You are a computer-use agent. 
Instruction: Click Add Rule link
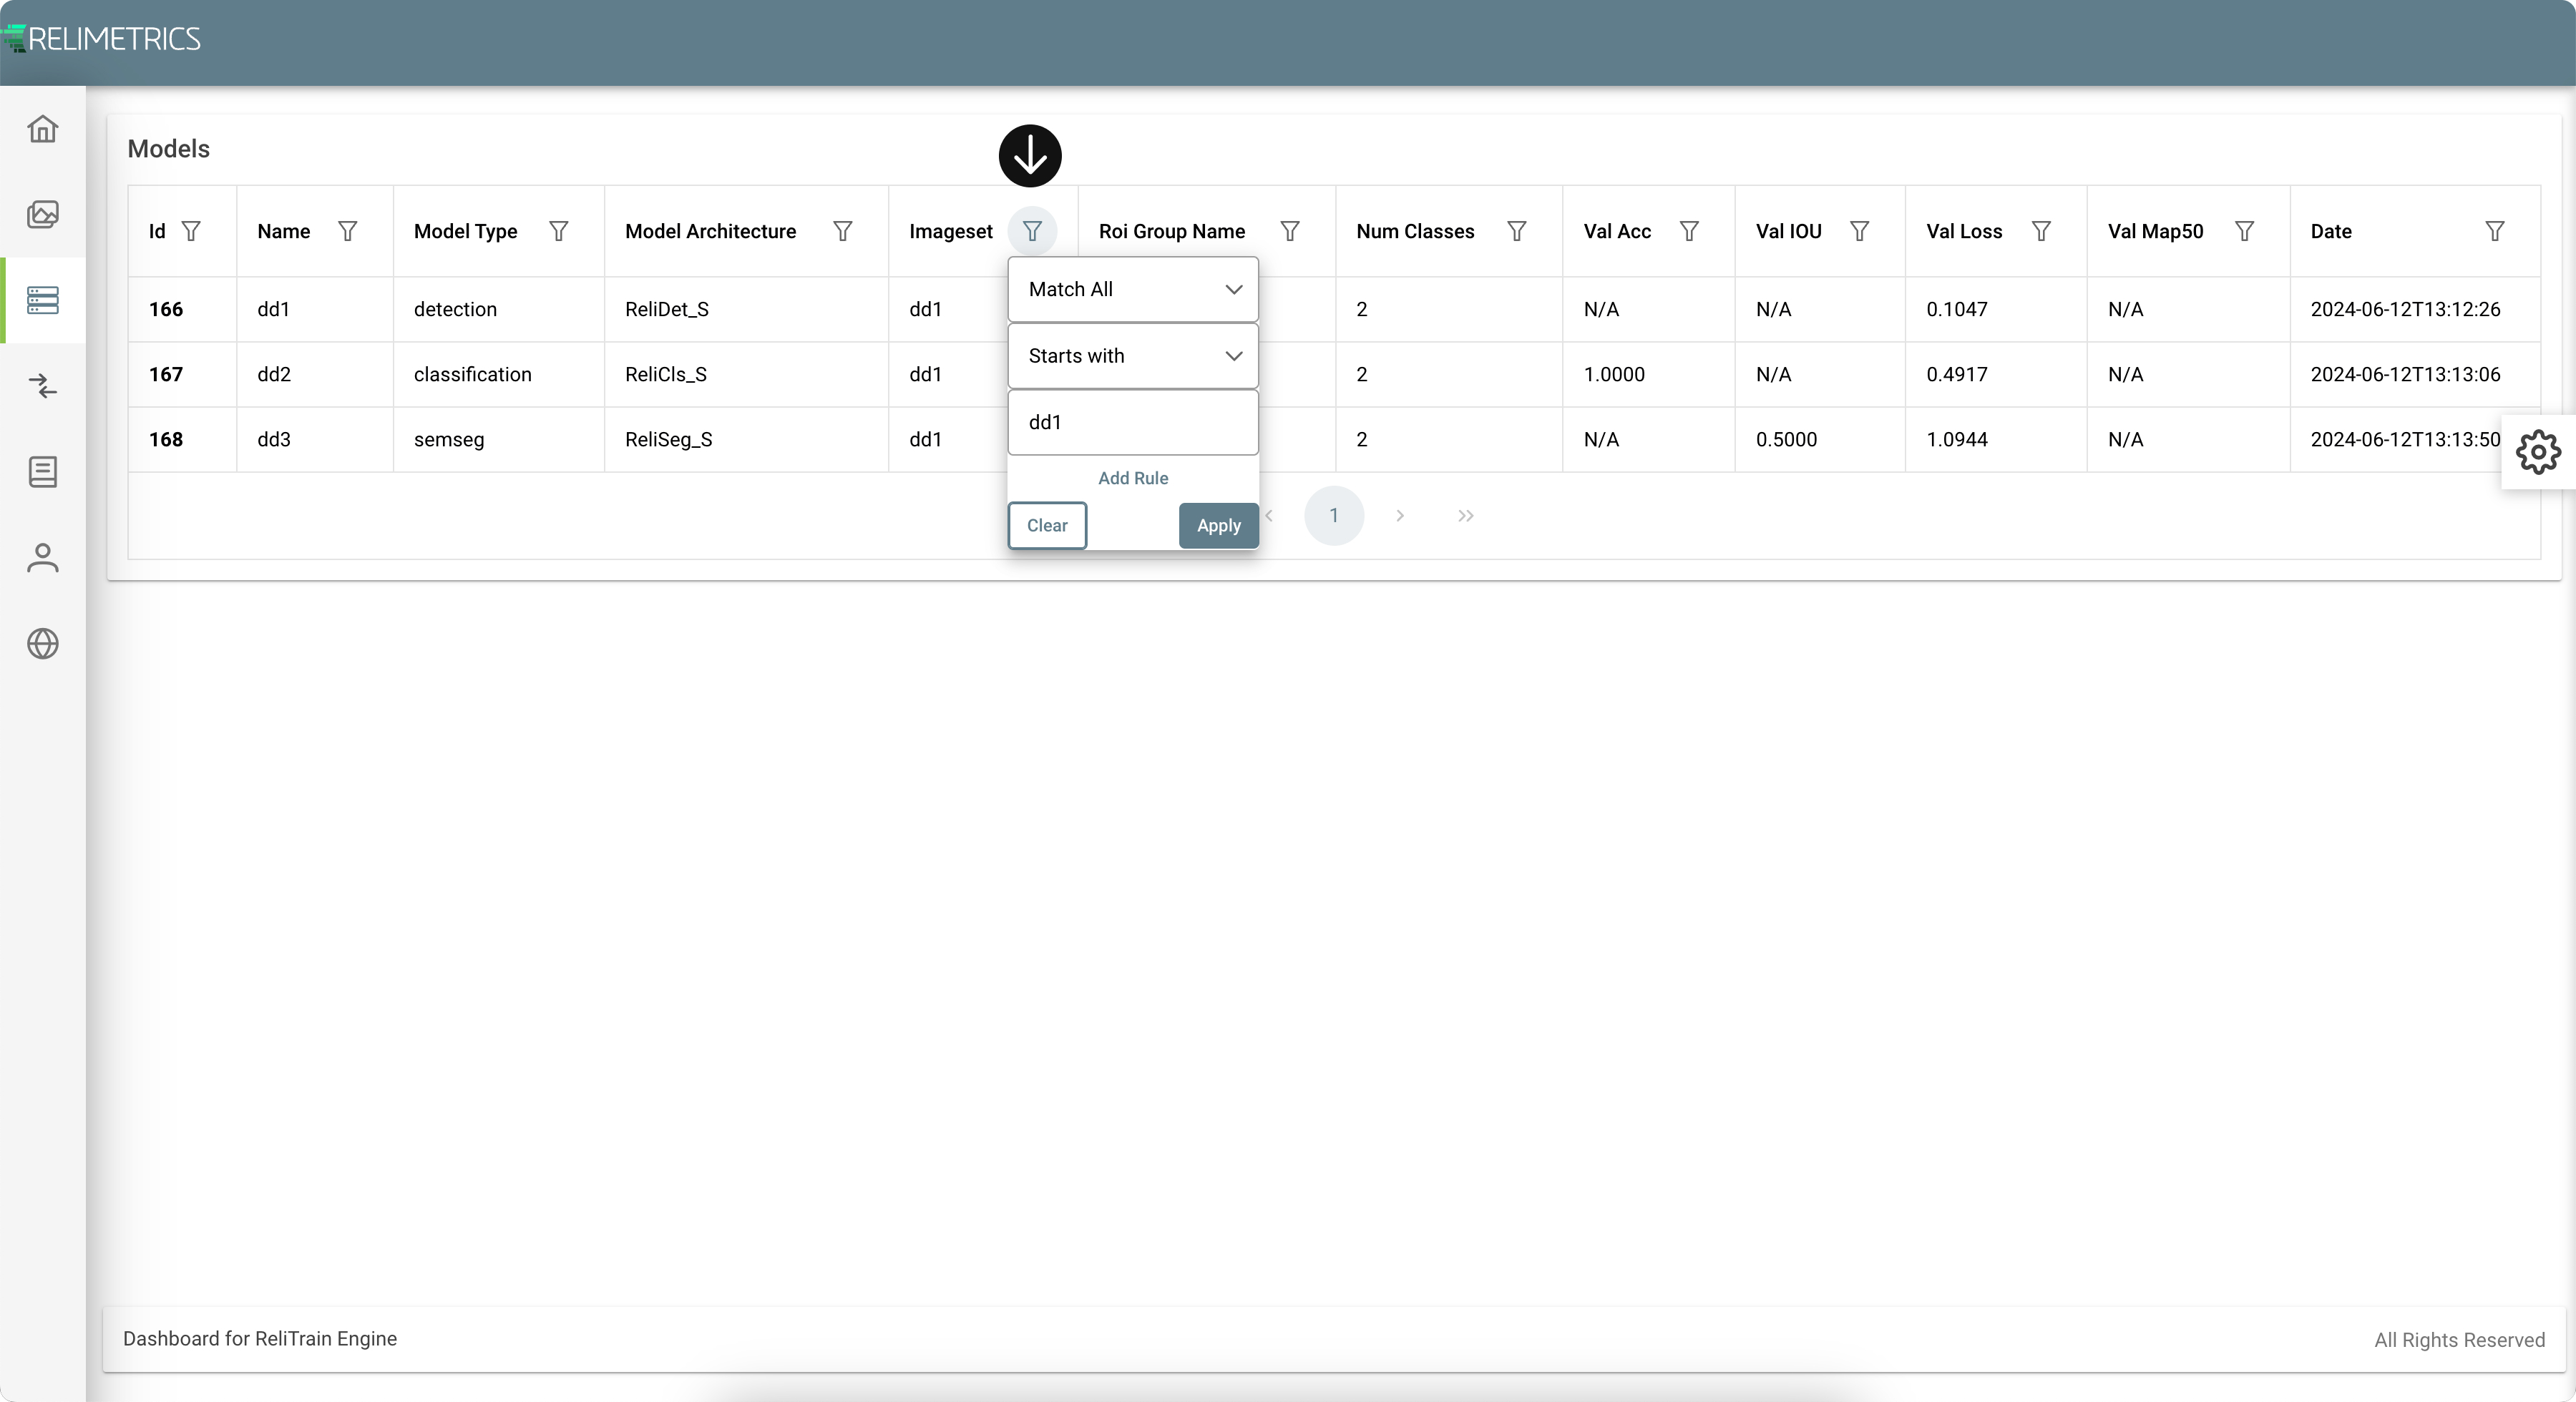[x=1133, y=478]
